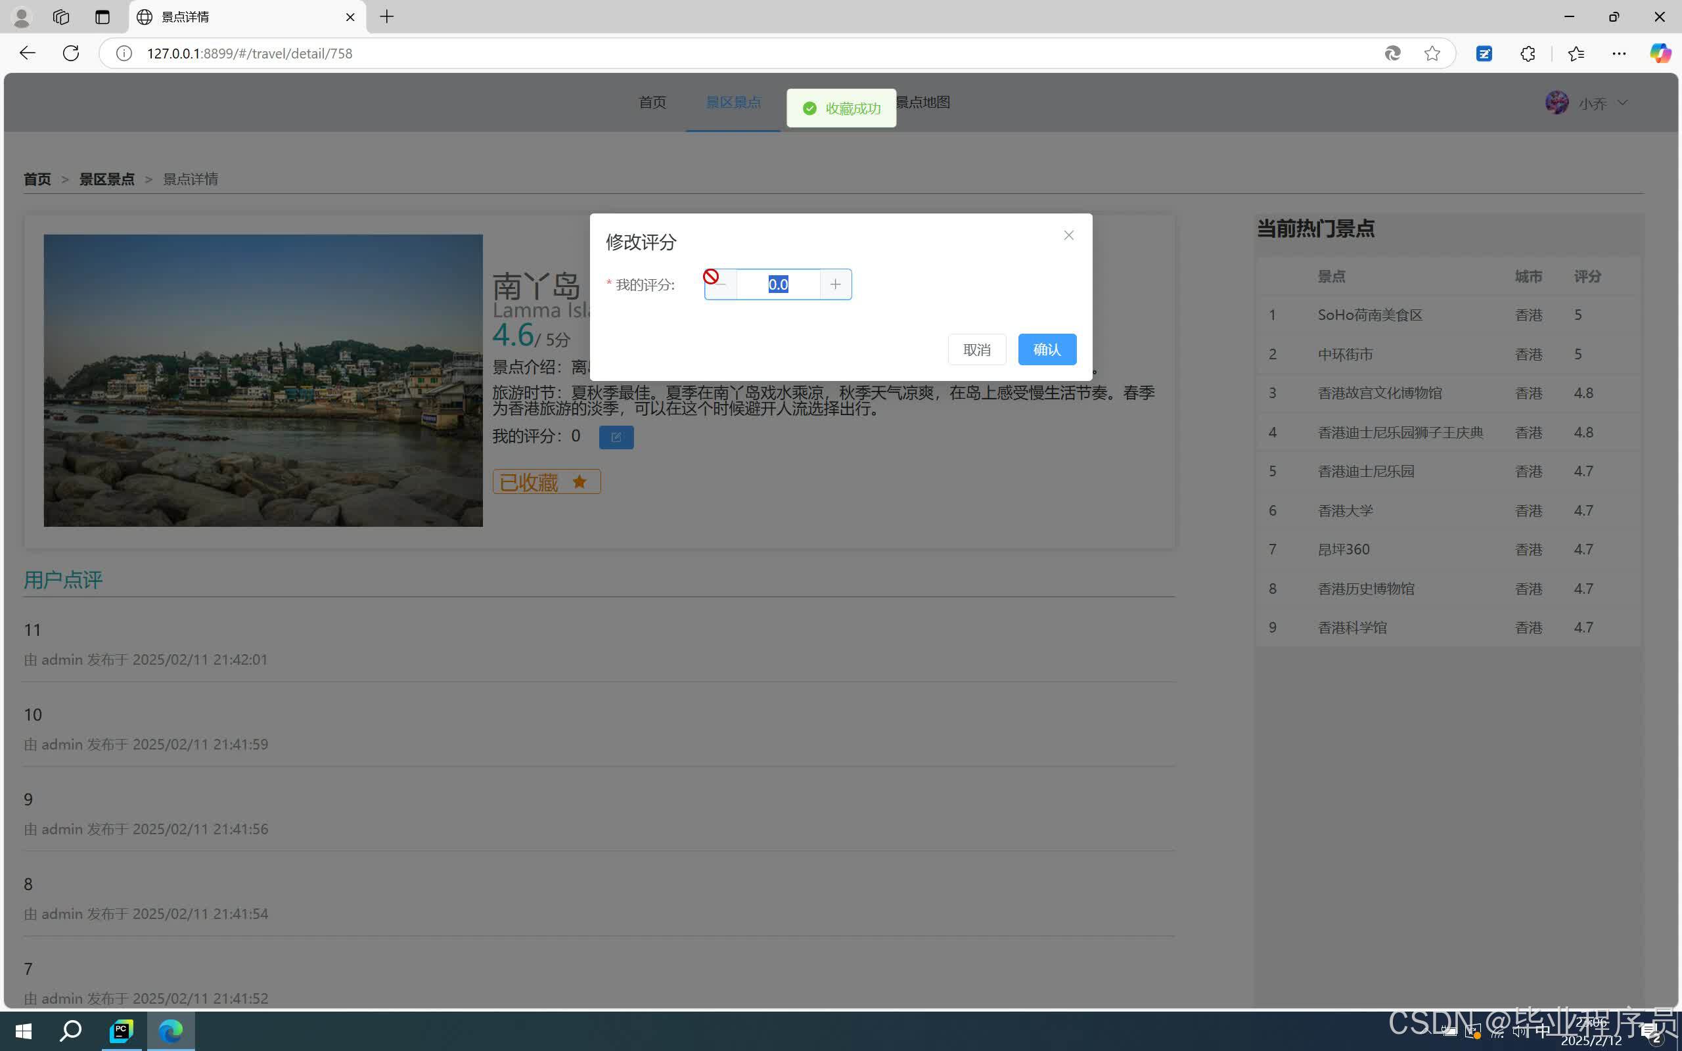Click the blue extension icon in toolbar
The width and height of the screenshot is (1682, 1051).
[x=1484, y=53]
